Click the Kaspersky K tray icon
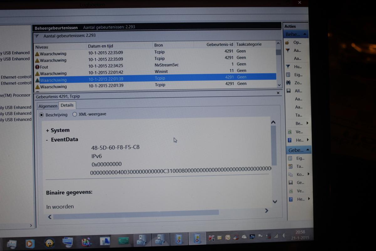The image size is (376, 251). click(x=211, y=238)
